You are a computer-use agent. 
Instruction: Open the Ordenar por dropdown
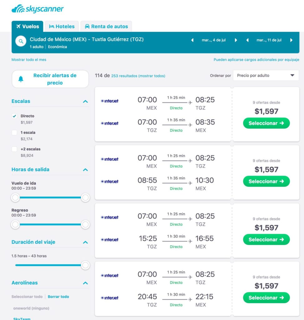pos(266,76)
